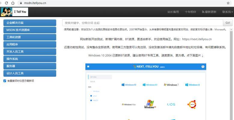Click the address bar URL msdn.itellyou.cn
This screenshot has width=234, height=120.
35,3
